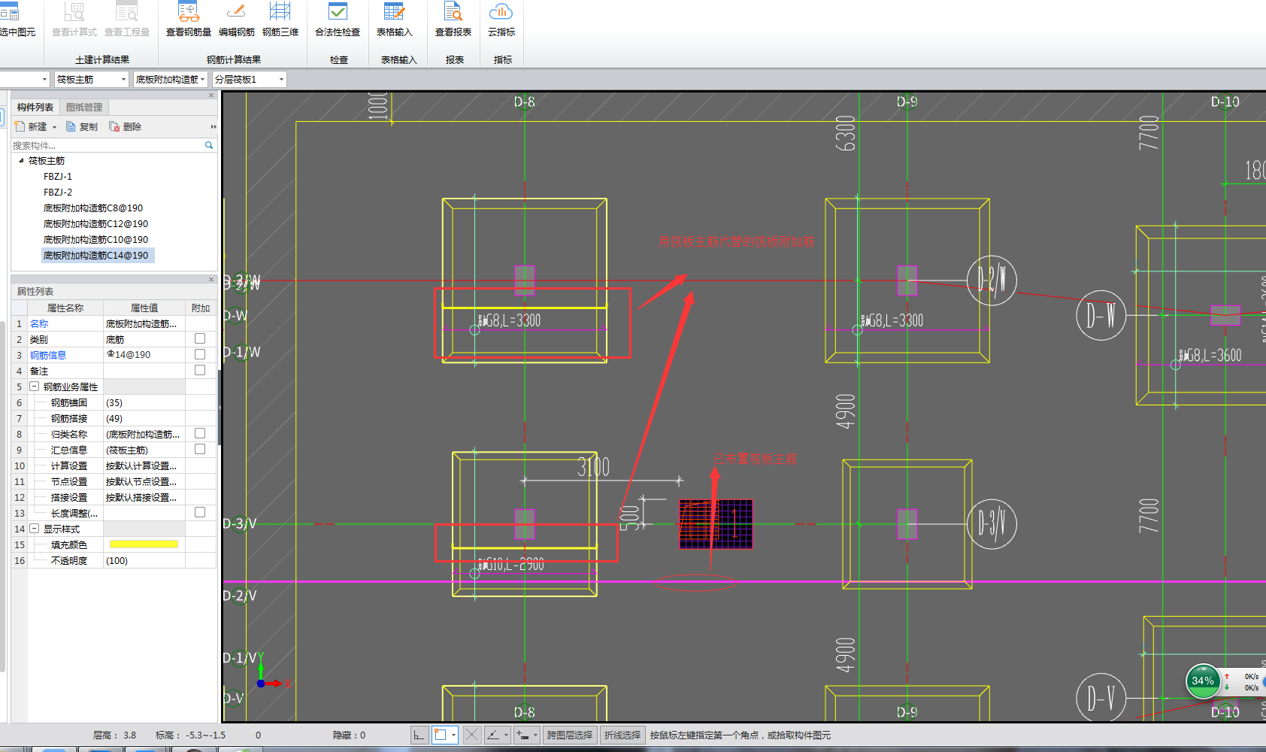The height and width of the screenshot is (752, 1266).
Task: Select the rectangle snap mode icon
Action: coord(441,735)
